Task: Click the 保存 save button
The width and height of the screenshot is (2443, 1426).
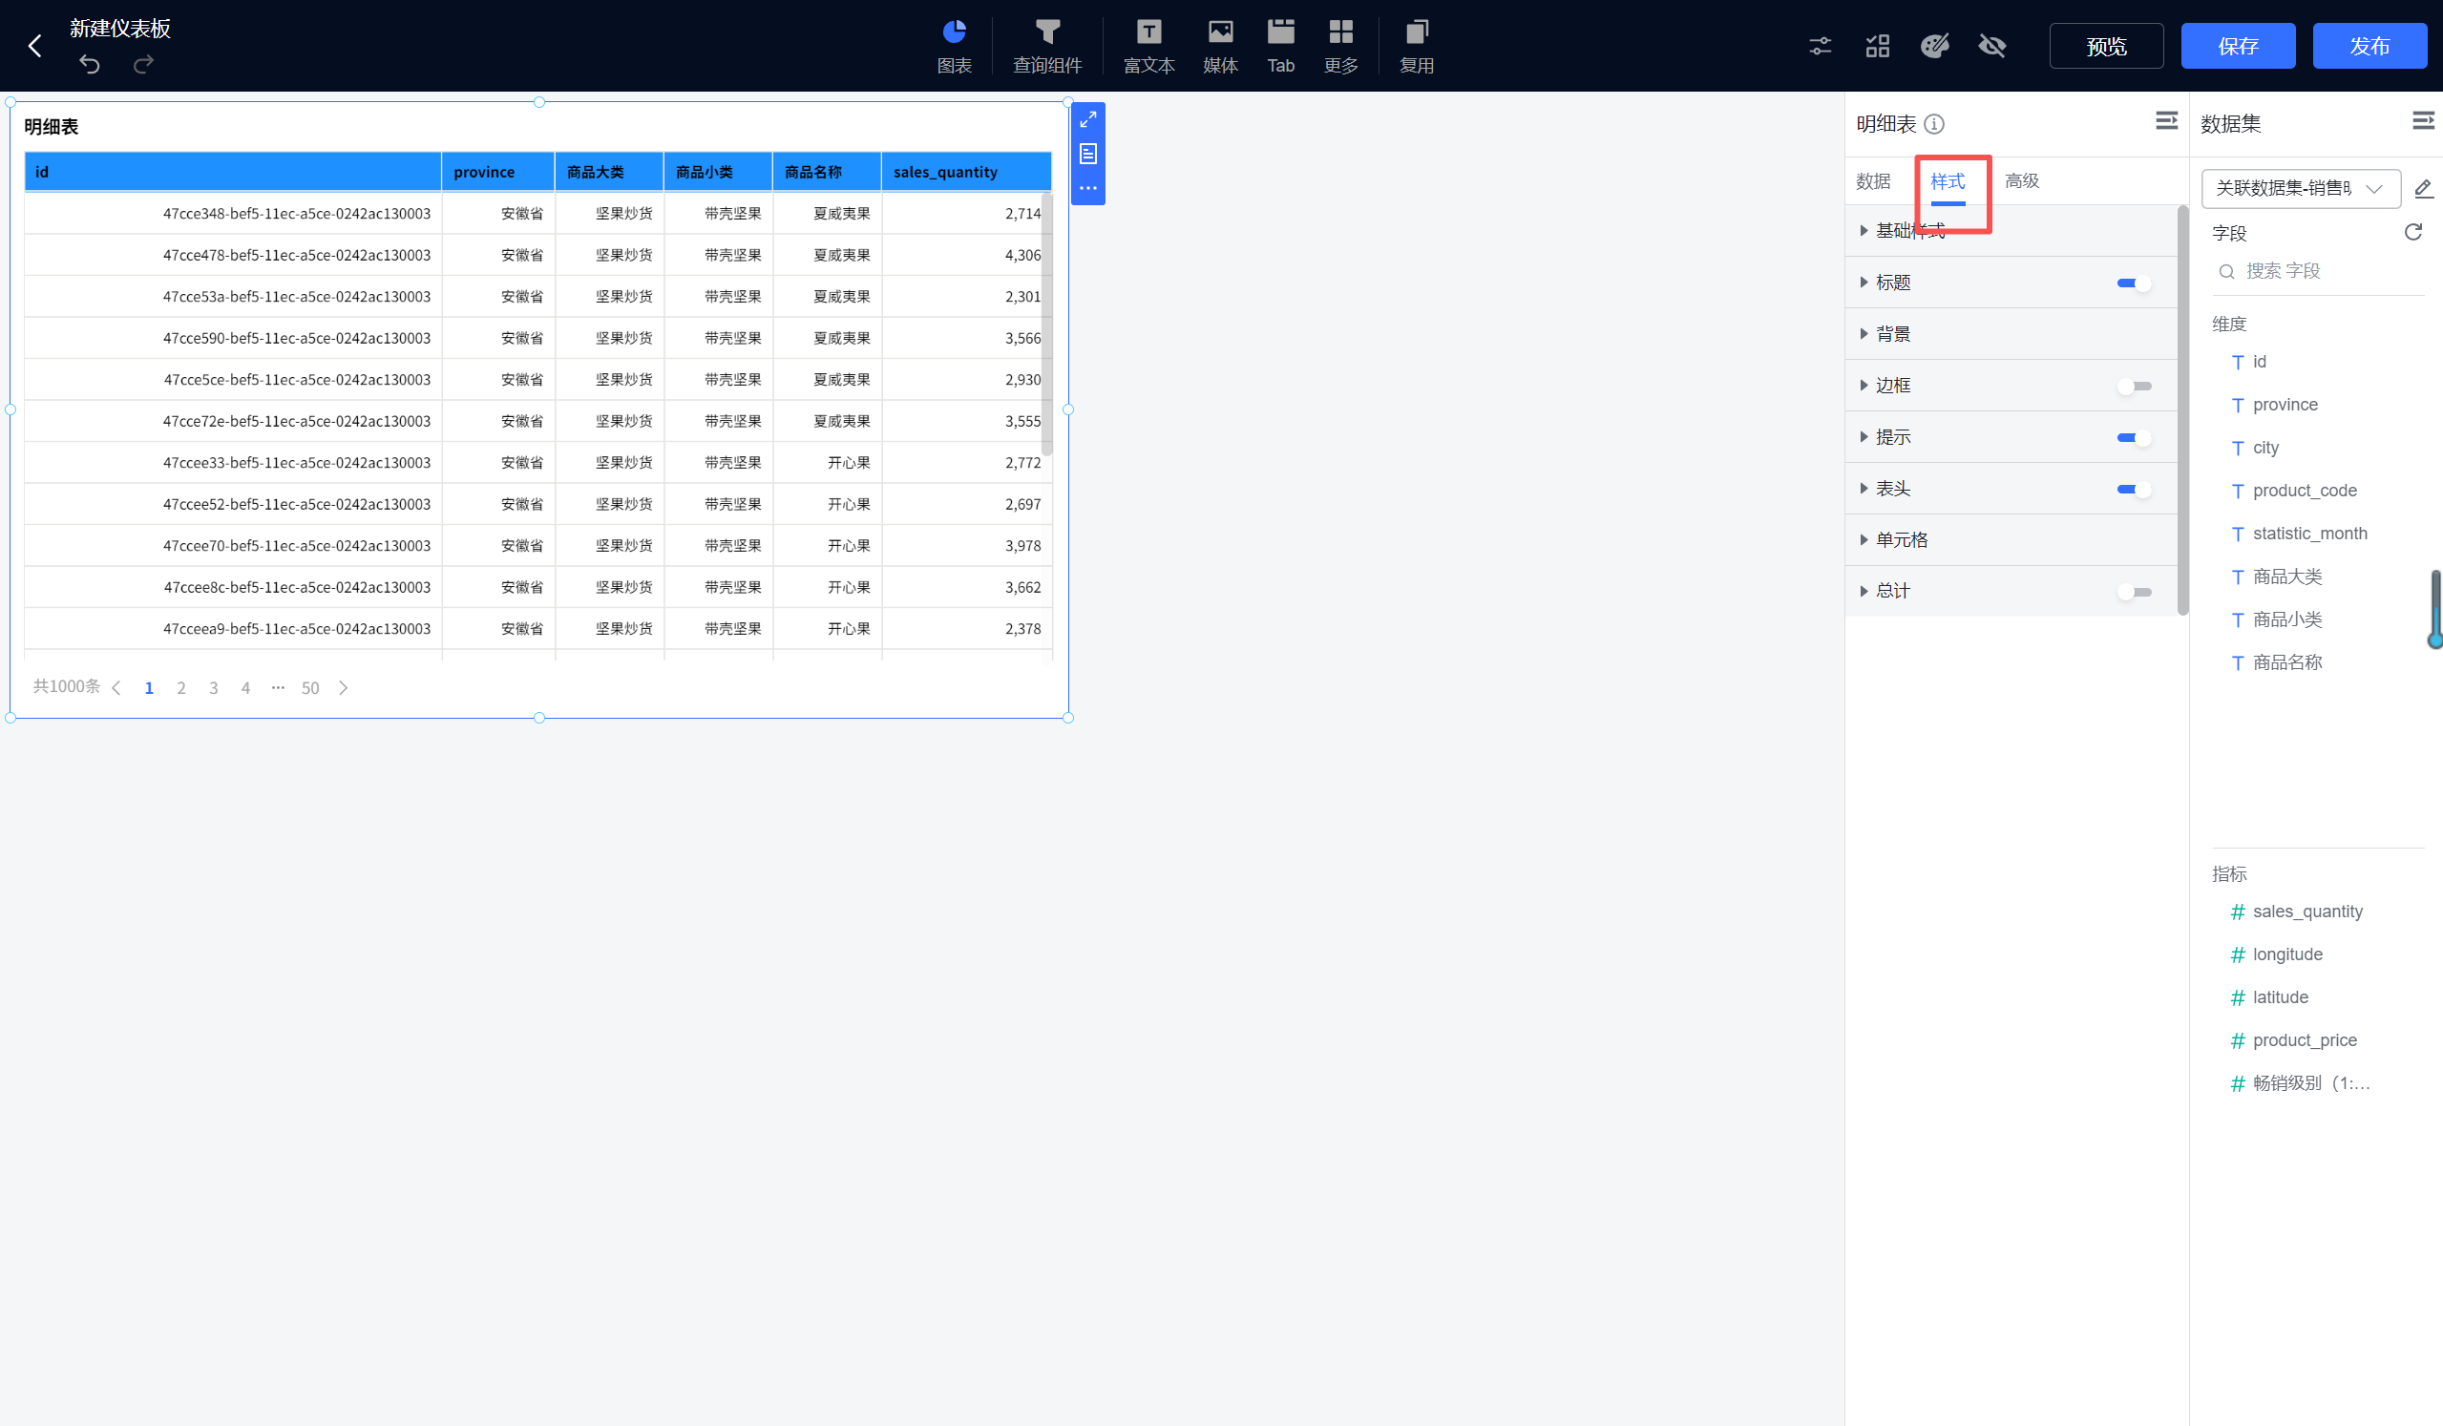Action: (x=2237, y=46)
